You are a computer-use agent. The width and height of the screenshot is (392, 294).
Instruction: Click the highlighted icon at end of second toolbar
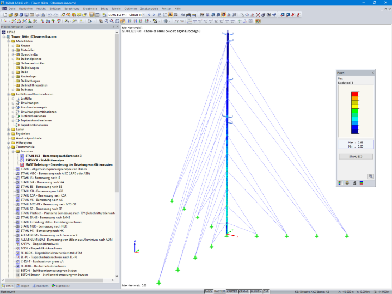(258, 21)
